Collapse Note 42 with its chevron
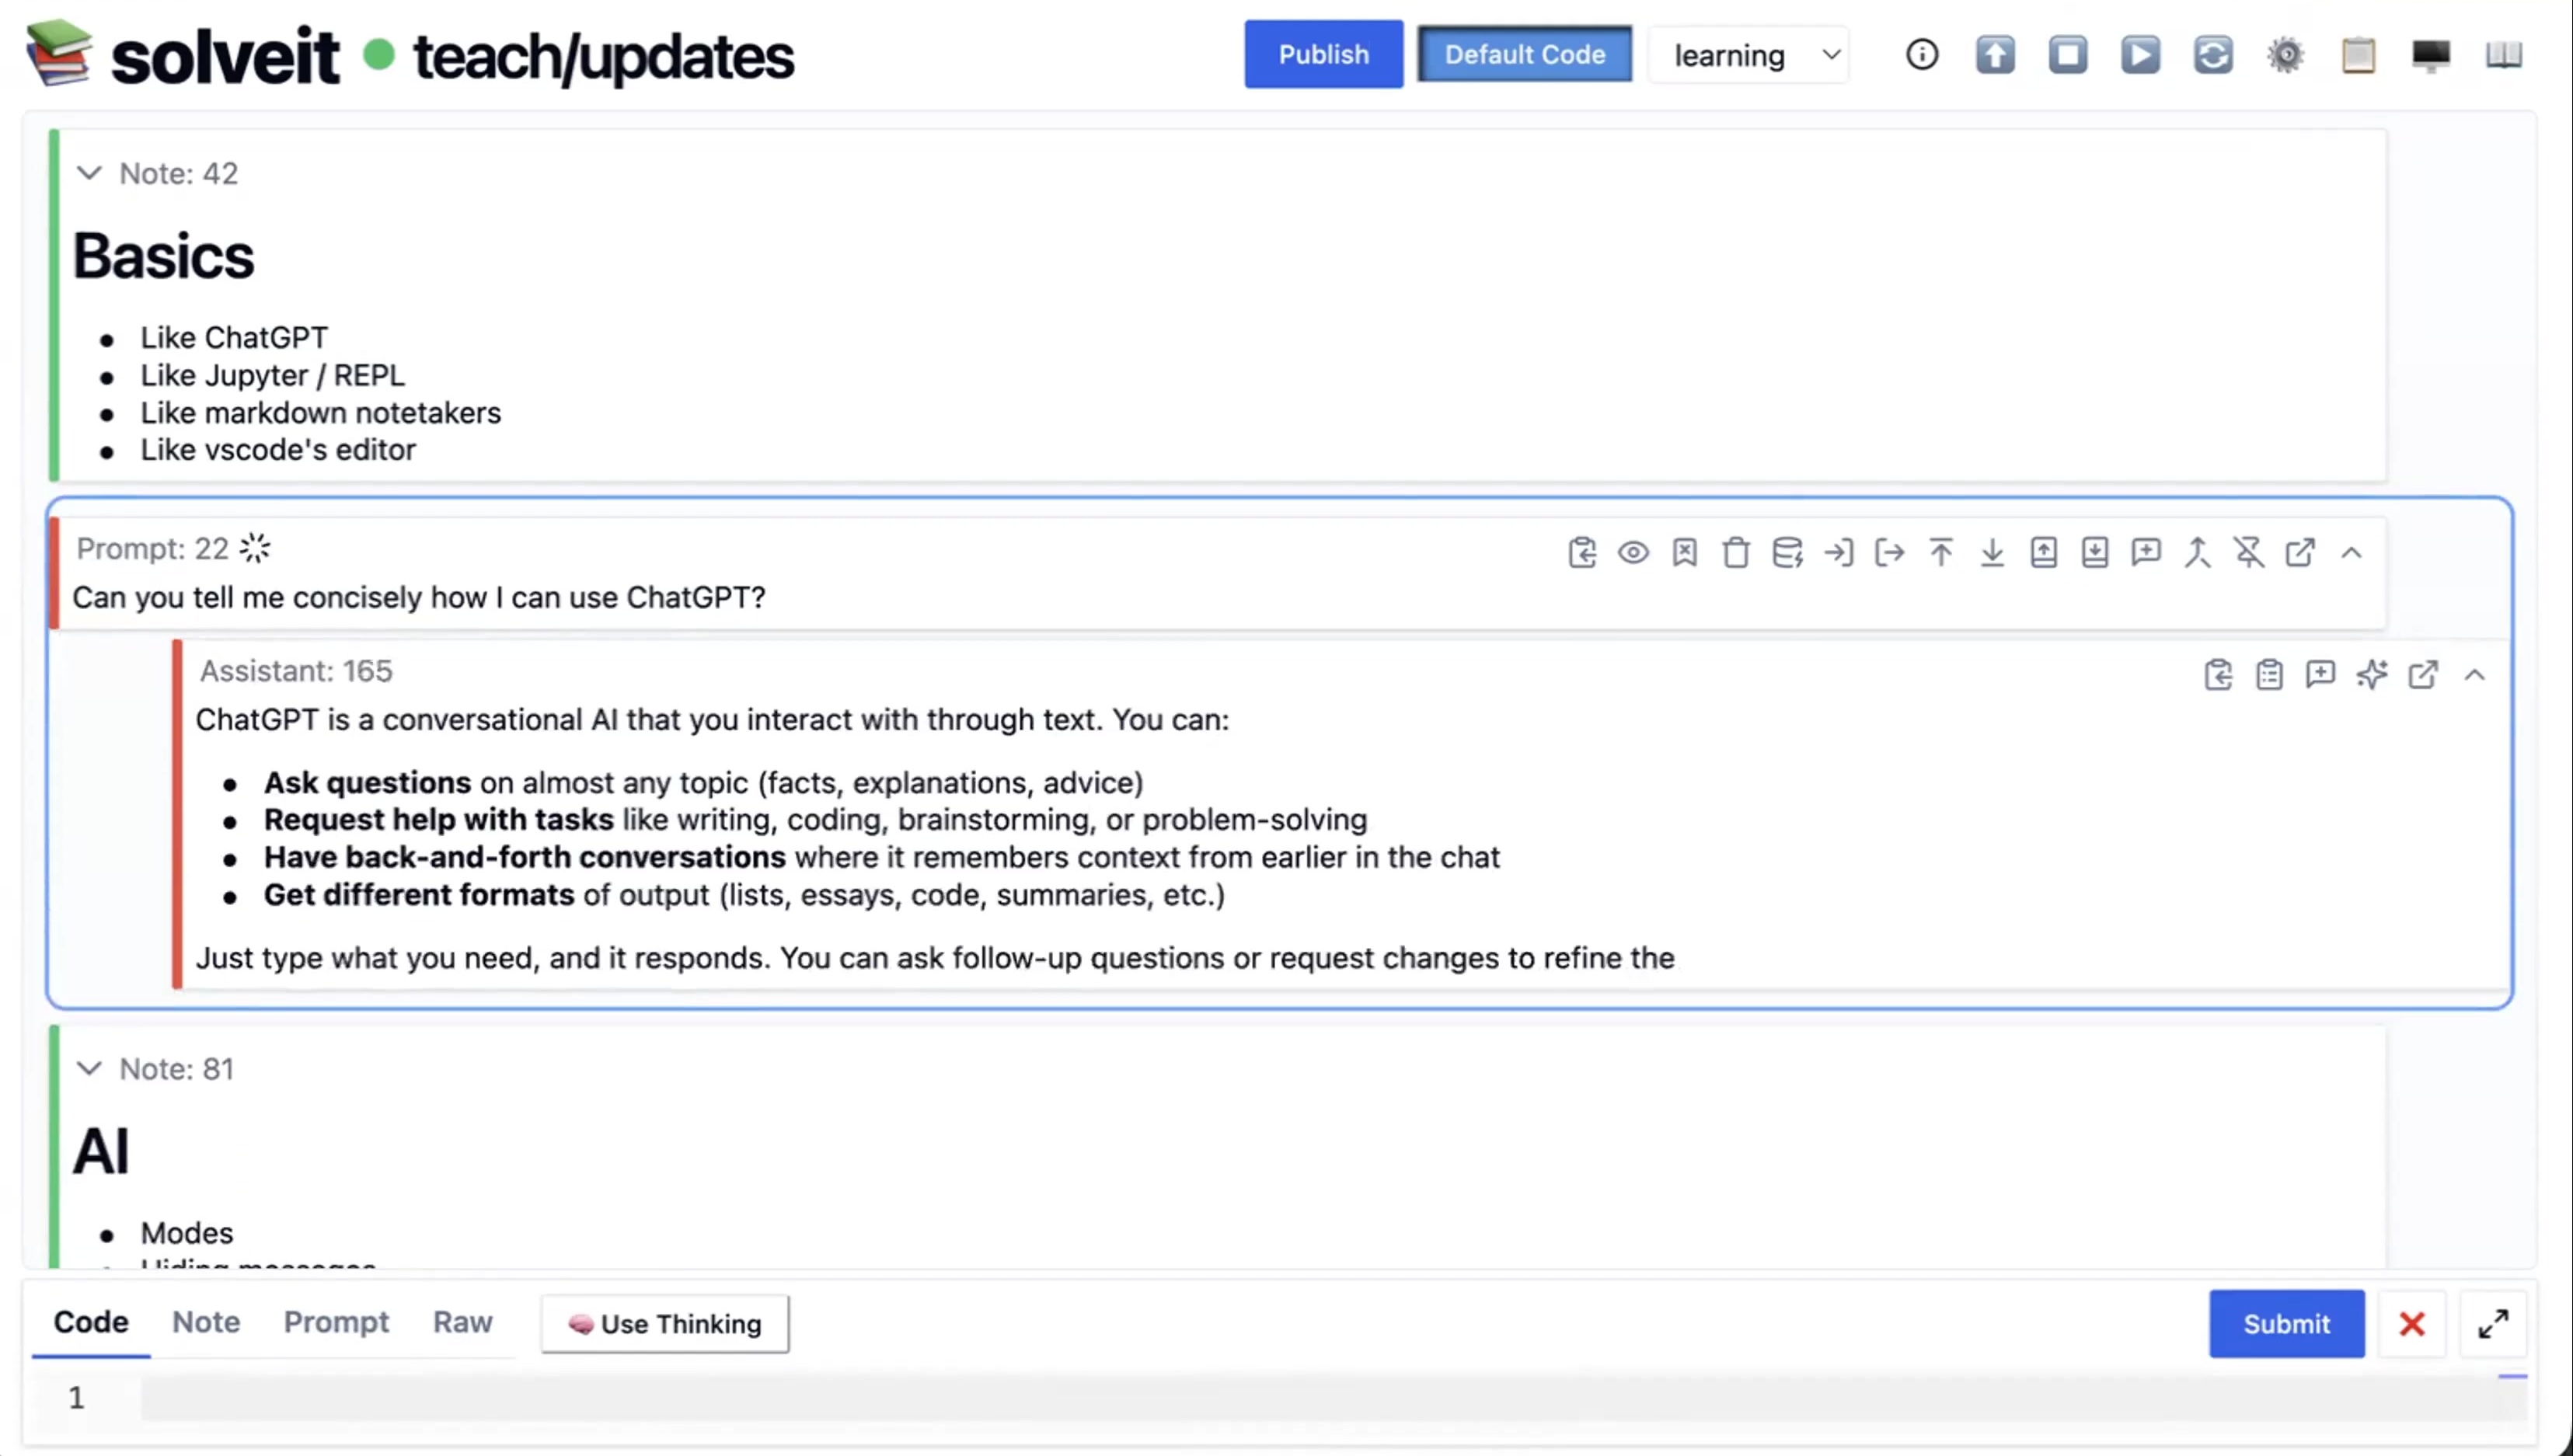Screen dimensions: 2573x1456 tap(89, 173)
